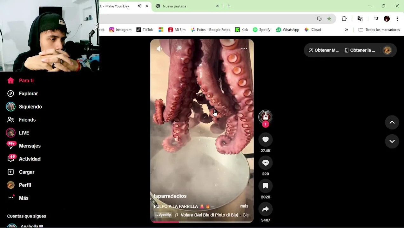Open the Chrome profile avatar
The width and height of the screenshot is (404, 228).
pyautogui.click(x=387, y=19)
